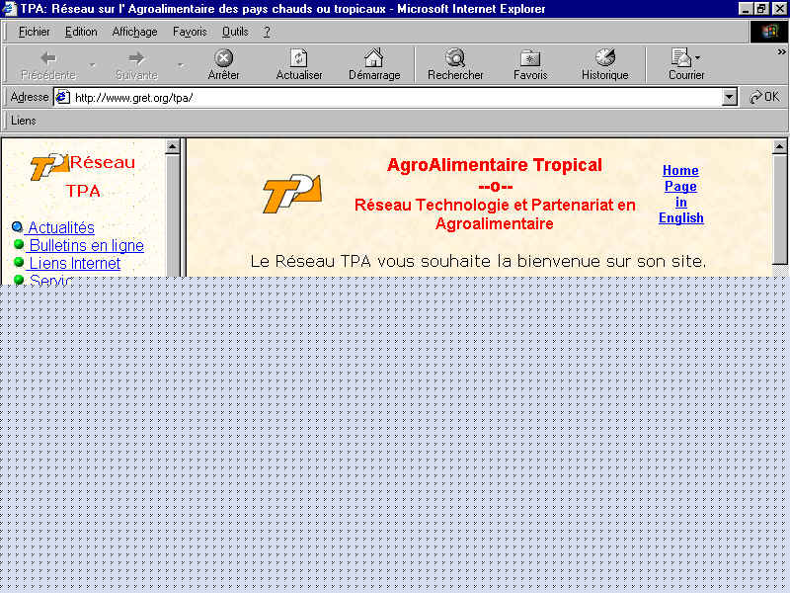Click the OK go button
Viewport: 790px width, 593px height.
pyautogui.click(x=764, y=97)
